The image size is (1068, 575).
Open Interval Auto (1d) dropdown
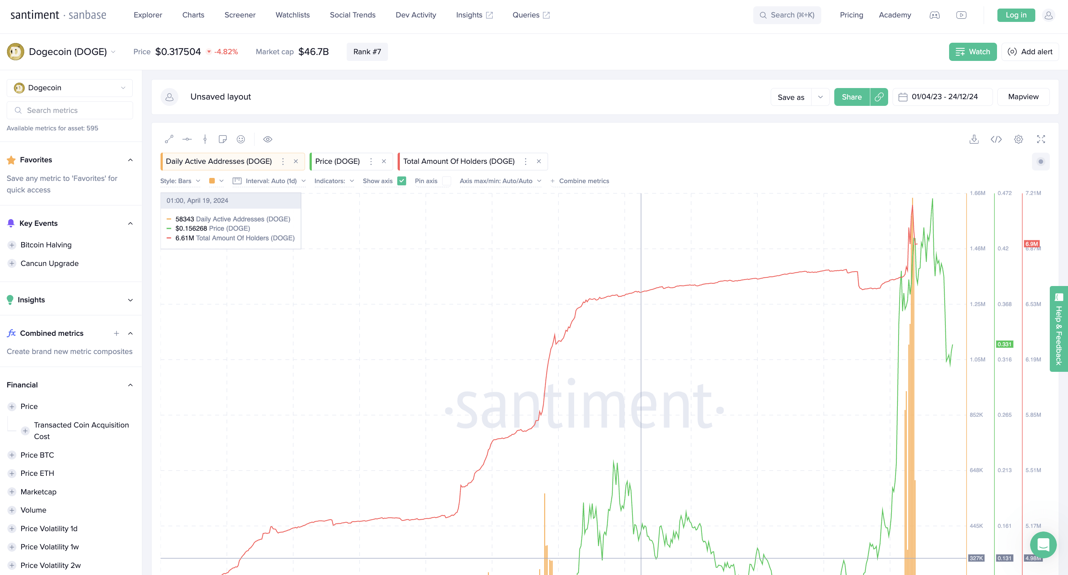tap(269, 181)
